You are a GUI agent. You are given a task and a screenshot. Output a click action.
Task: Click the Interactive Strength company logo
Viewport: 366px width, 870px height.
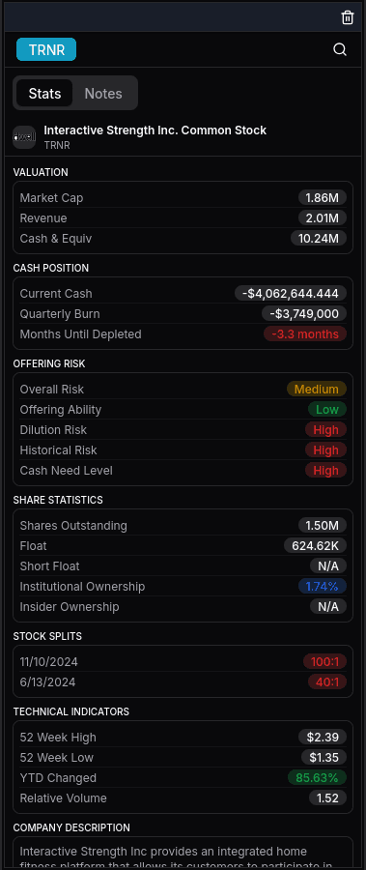coord(24,137)
